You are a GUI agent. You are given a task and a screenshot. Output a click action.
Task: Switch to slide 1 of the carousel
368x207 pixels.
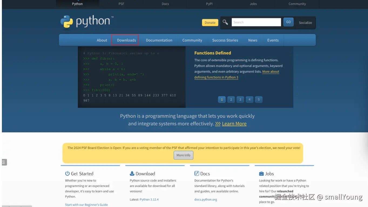(222, 99)
